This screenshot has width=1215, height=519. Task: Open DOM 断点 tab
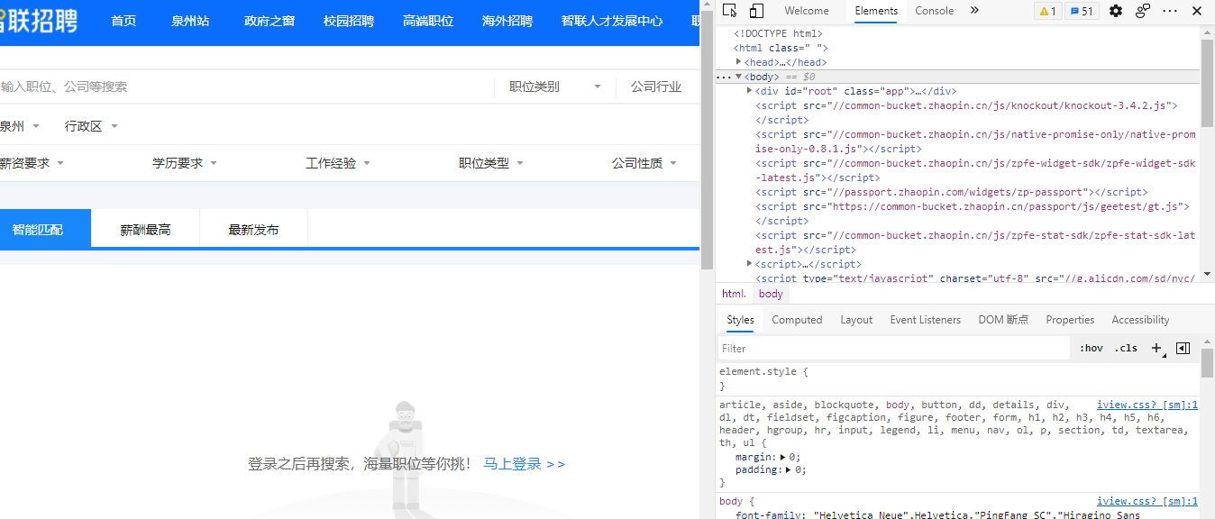coord(1003,320)
